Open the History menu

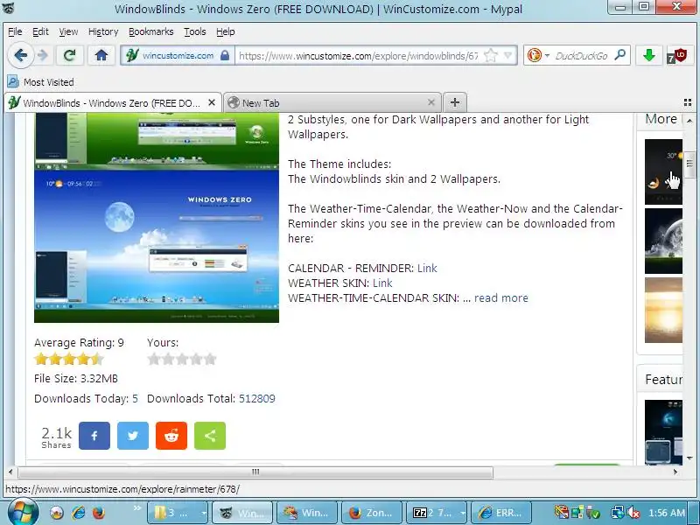tap(103, 31)
